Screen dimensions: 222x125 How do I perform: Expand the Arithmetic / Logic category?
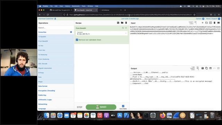coord(55,100)
